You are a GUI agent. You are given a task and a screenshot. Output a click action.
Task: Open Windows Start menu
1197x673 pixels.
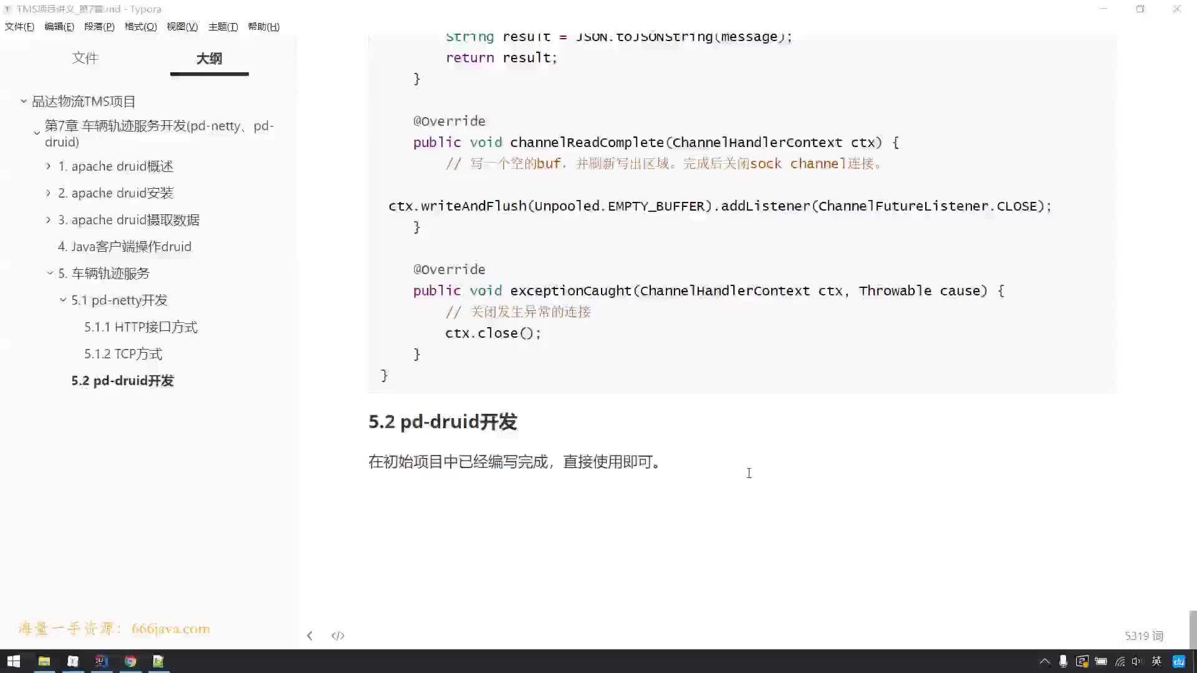click(x=14, y=661)
